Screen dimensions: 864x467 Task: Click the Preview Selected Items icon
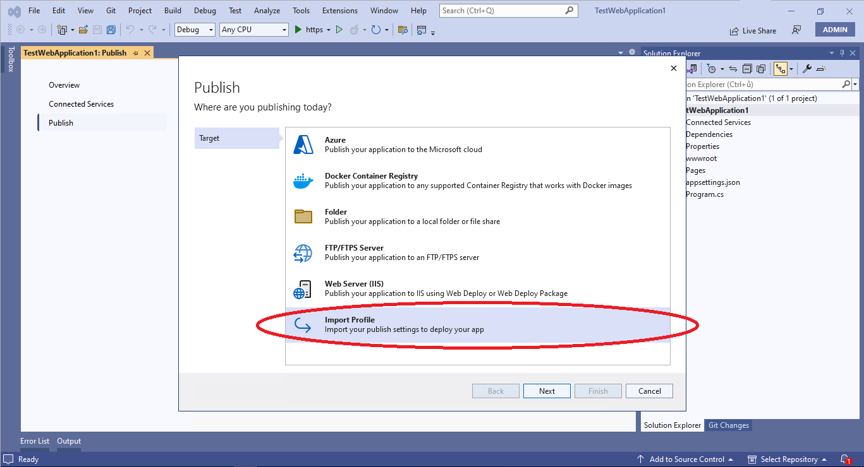pyautogui.click(x=822, y=69)
